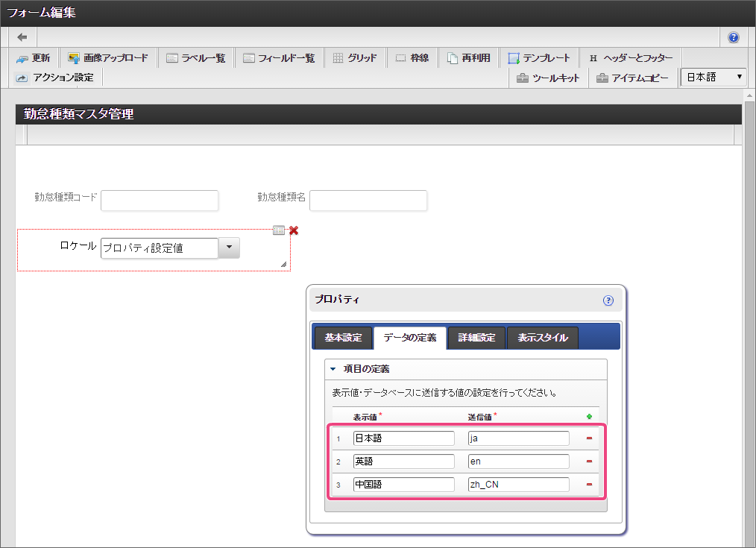Open the 日本語 language dropdown

click(x=714, y=77)
